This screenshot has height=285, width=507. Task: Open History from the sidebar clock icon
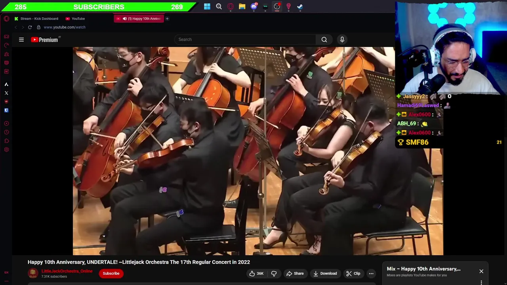click(6, 132)
